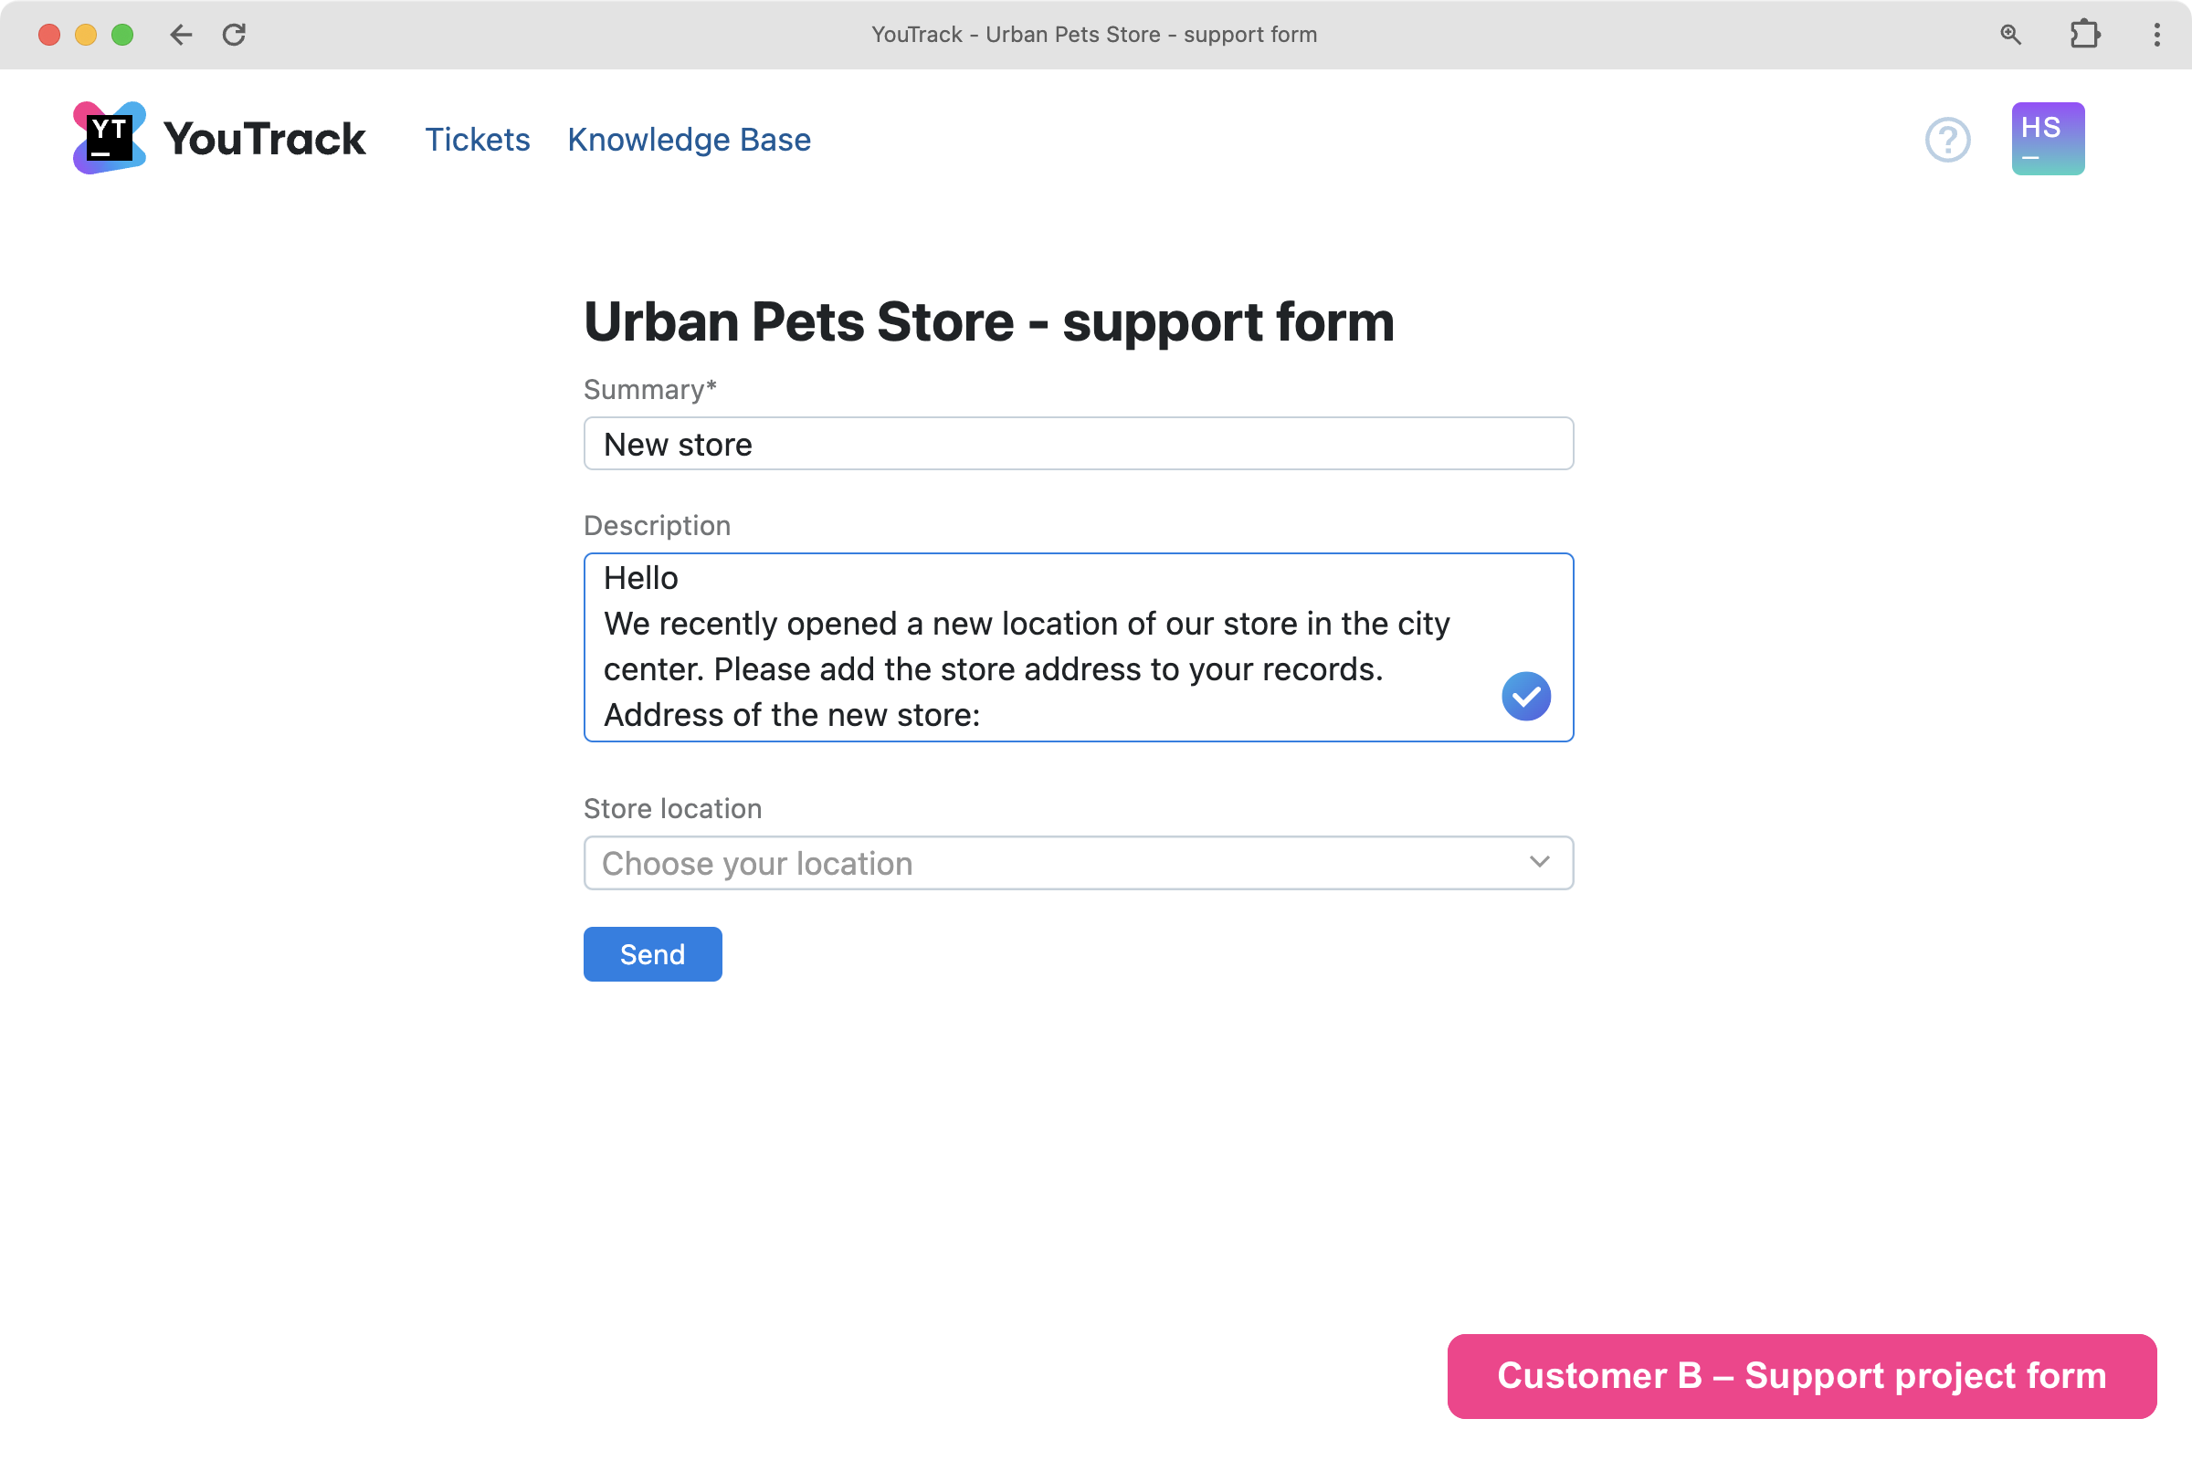2192x1461 pixels.
Task: Click the yellow minimize window control
Action: pyautogui.click(x=85, y=35)
